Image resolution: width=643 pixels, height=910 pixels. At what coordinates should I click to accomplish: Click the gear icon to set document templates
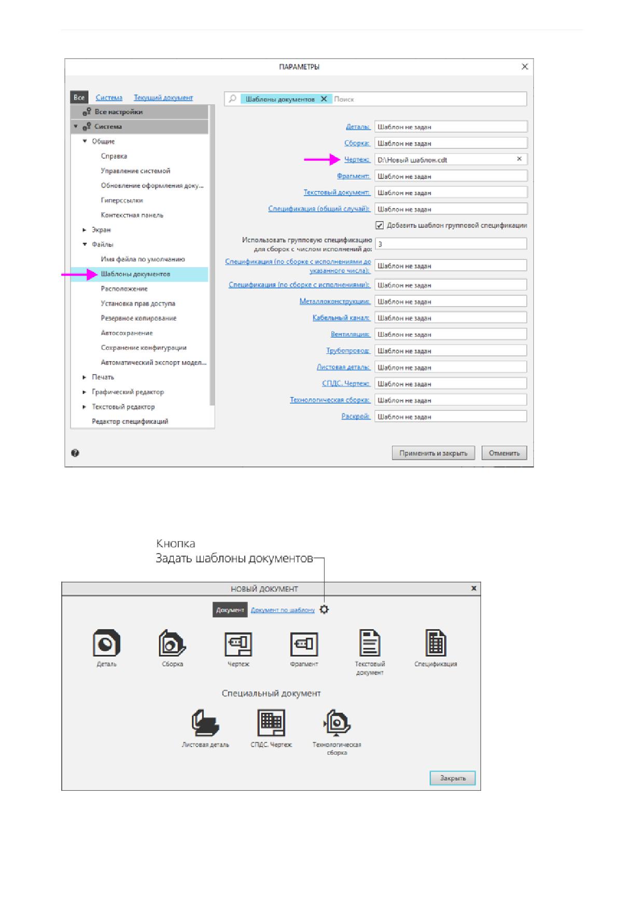tap(324, 610)
